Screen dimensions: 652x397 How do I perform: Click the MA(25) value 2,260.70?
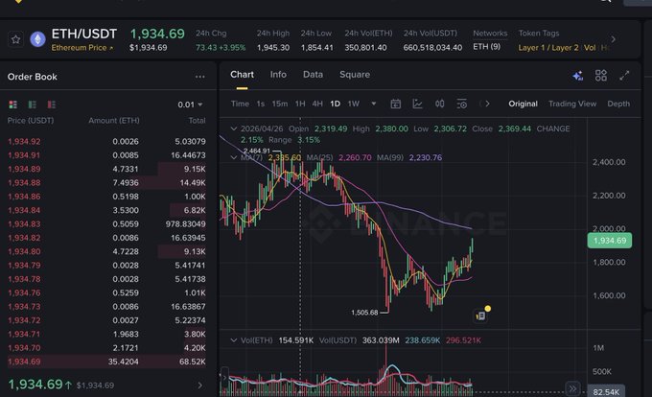coord(355,157)
